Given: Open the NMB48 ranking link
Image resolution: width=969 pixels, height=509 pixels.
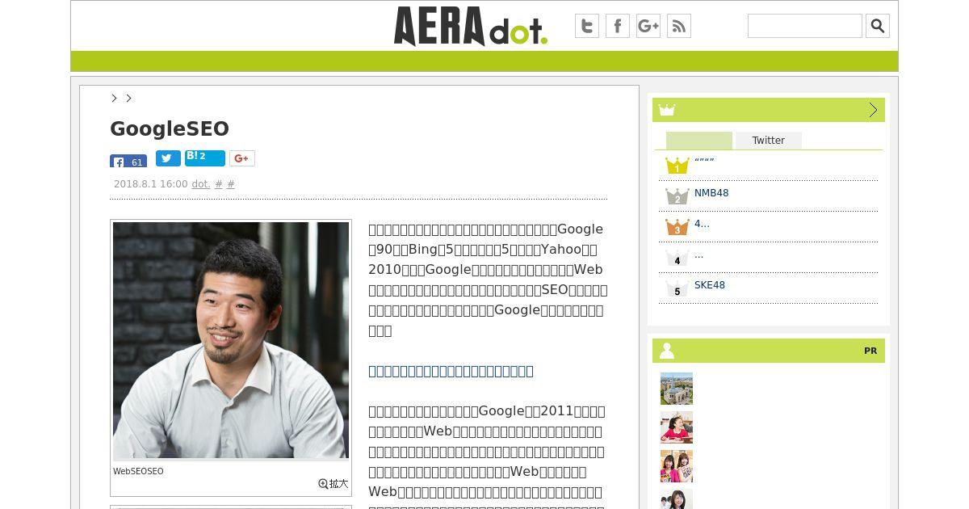Looking at the screenshot, I should tap(711, 193).
